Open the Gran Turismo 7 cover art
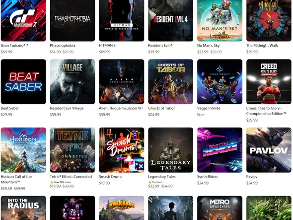The width and height of the screenshot is (293, 220). coord(23,20)
